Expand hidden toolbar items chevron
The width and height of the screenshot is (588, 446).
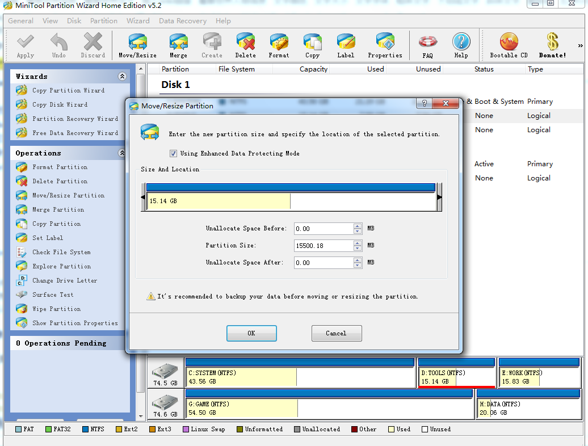580,46
